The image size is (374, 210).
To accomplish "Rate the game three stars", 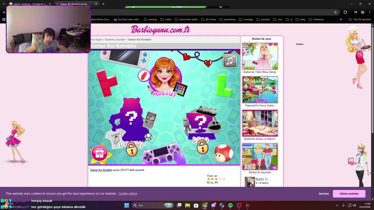I will coord(216,179).
